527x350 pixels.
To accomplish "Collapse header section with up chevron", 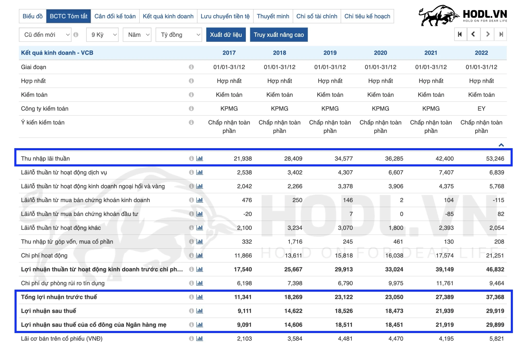I will point(501,145).
